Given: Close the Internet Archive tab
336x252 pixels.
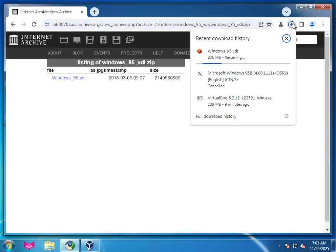Looking at the screenshot, I should (x=82, y=12).
